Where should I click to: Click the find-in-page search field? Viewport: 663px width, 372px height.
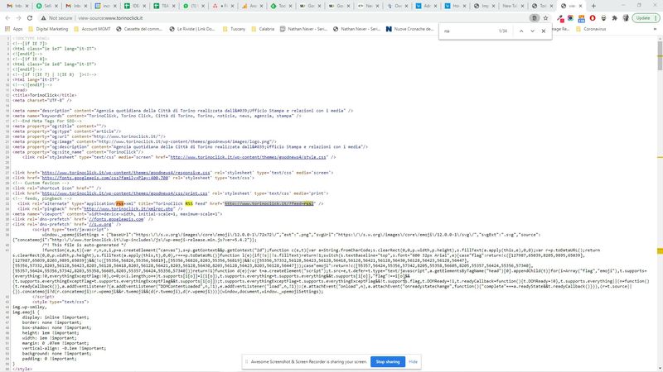coord(468,31)
